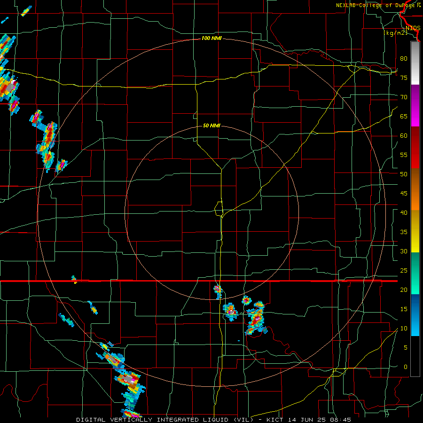The image size is (423, 423).
Task: Click the legend value 0
Action: pyautogui.click(x=406, y=367)
